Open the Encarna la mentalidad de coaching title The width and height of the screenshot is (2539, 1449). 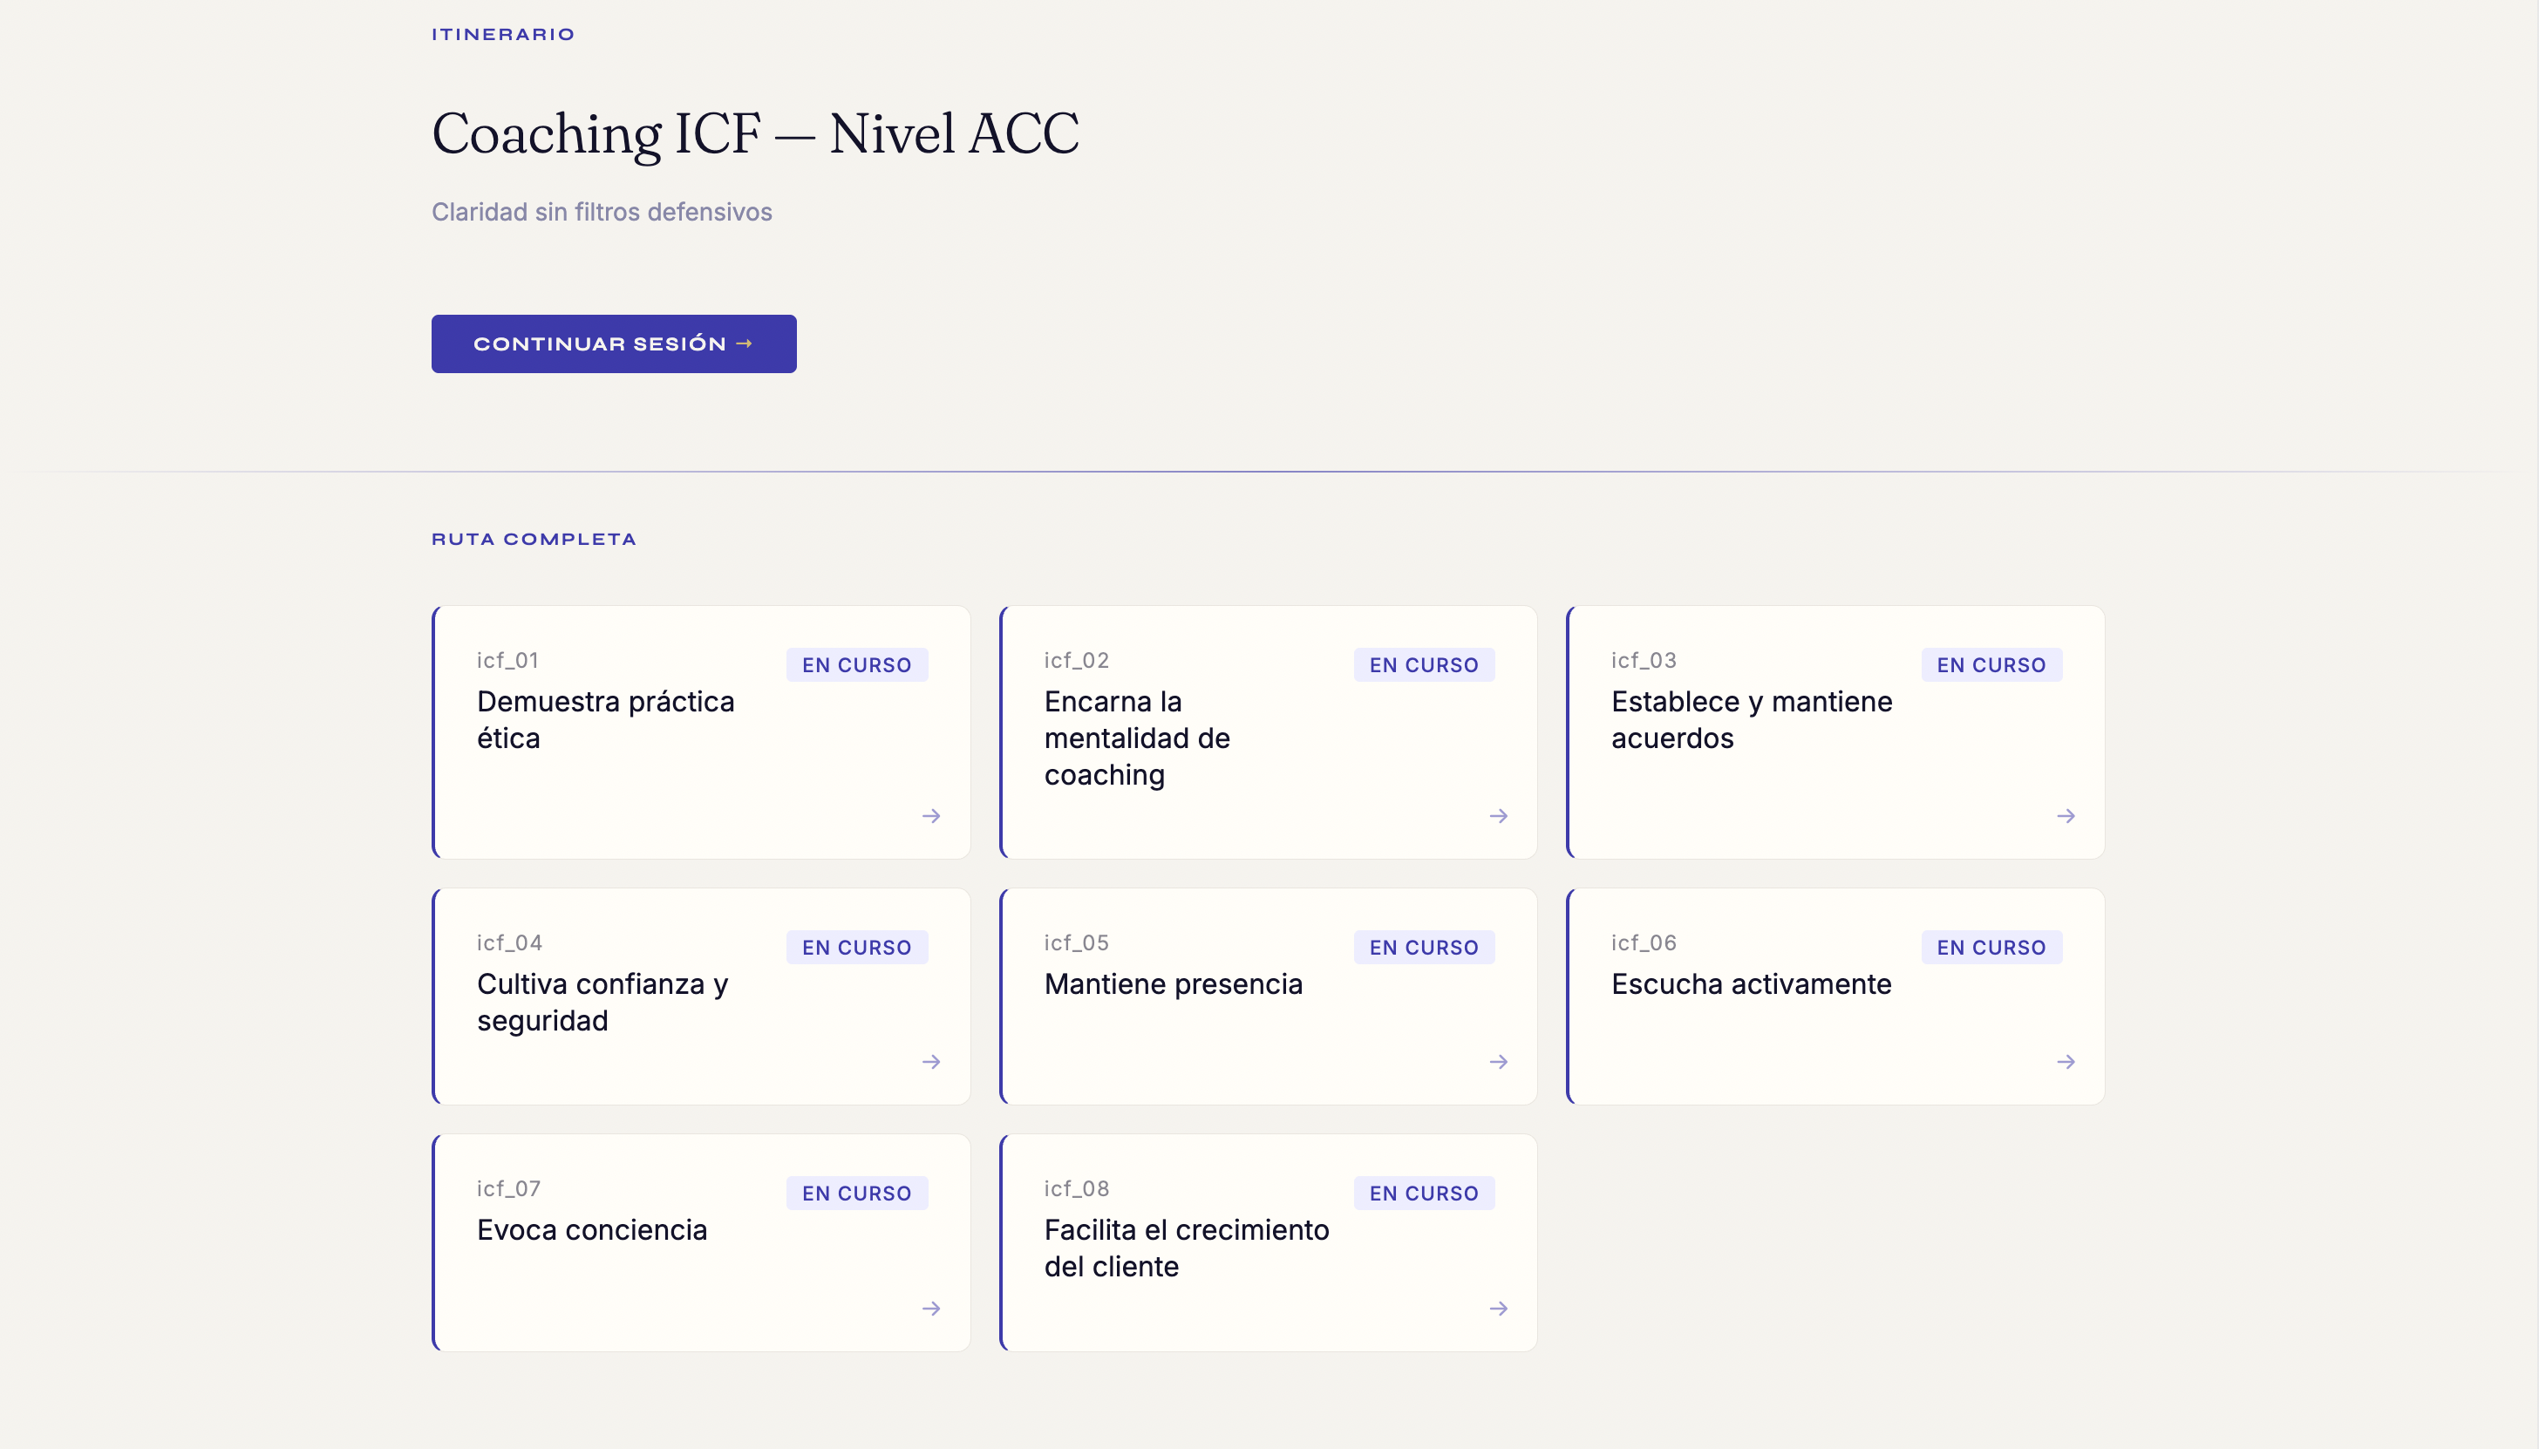point(1137,738)
